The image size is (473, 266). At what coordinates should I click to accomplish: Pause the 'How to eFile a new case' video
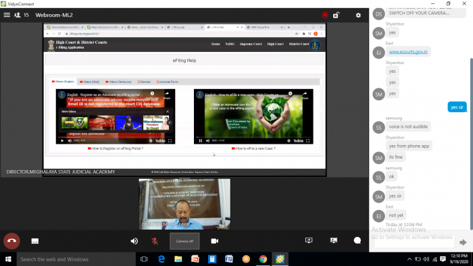pos(200,140)
